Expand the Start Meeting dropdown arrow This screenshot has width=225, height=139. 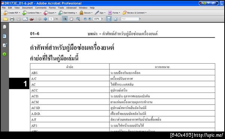pos(76,13)
